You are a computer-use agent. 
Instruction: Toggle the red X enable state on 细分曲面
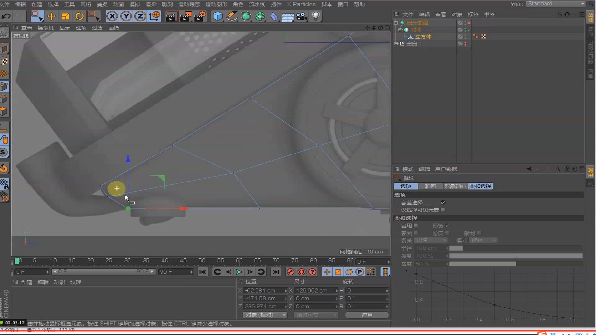click(469, 23)
